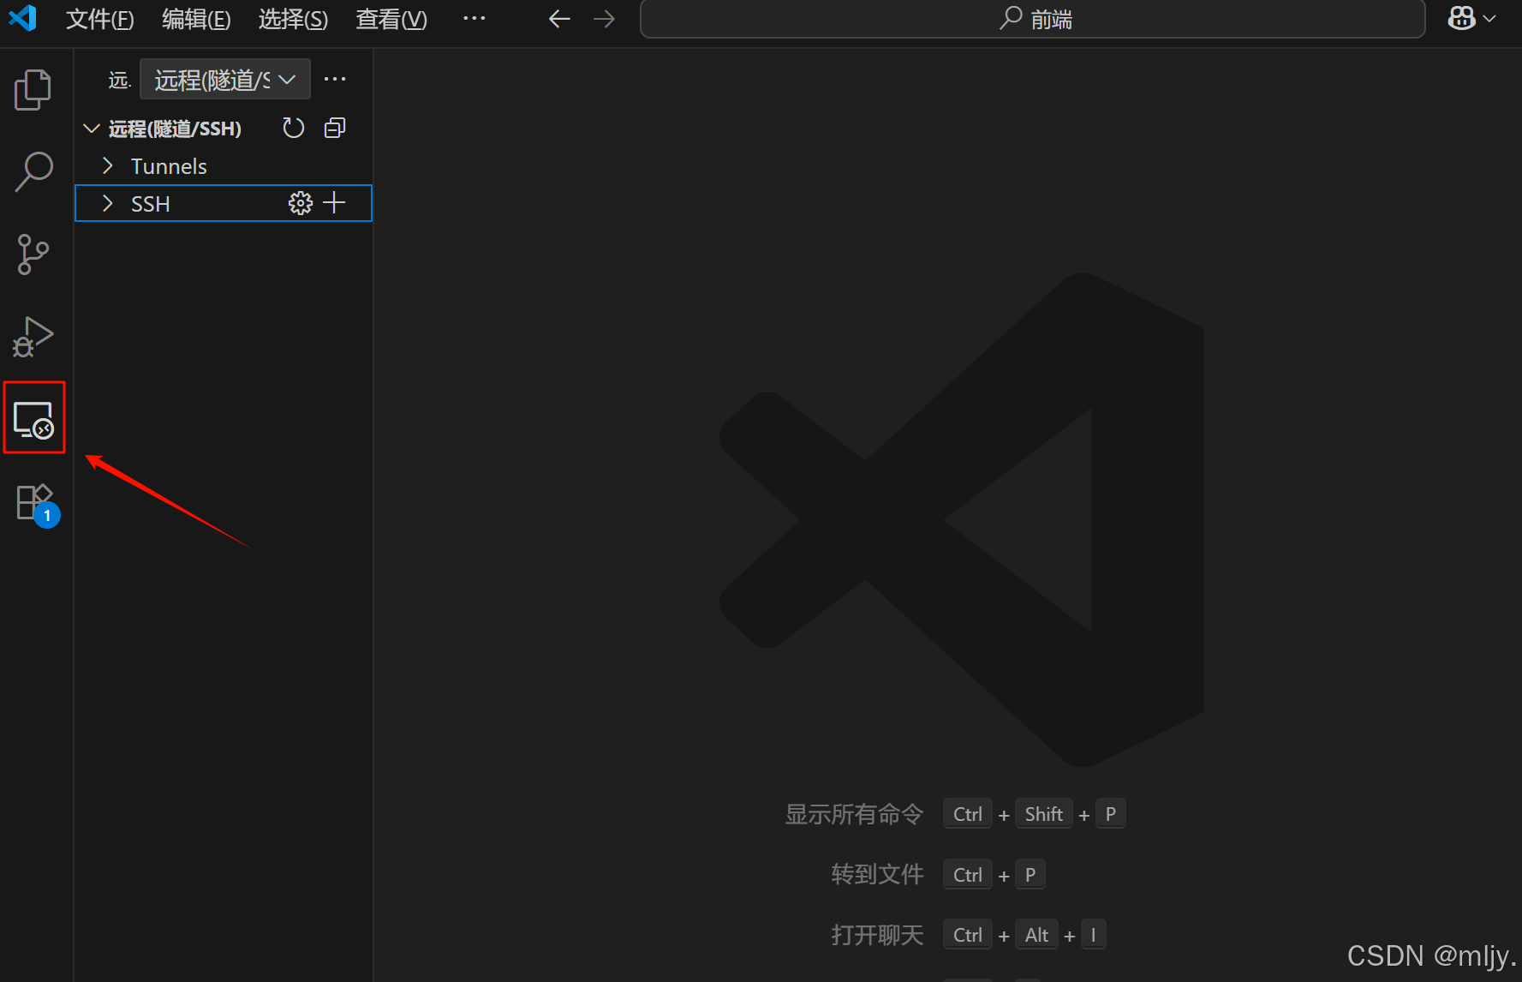Open the Explorer view in activity bar
Screen dimensions: 1522x982
(x=33, y=89)
